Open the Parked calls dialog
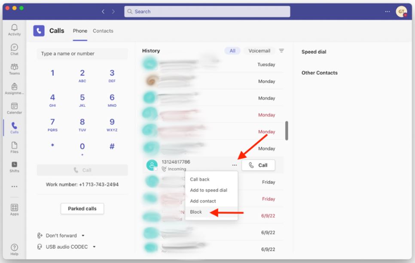This screenshot has width=415, height=263. [x=82, y=208]
